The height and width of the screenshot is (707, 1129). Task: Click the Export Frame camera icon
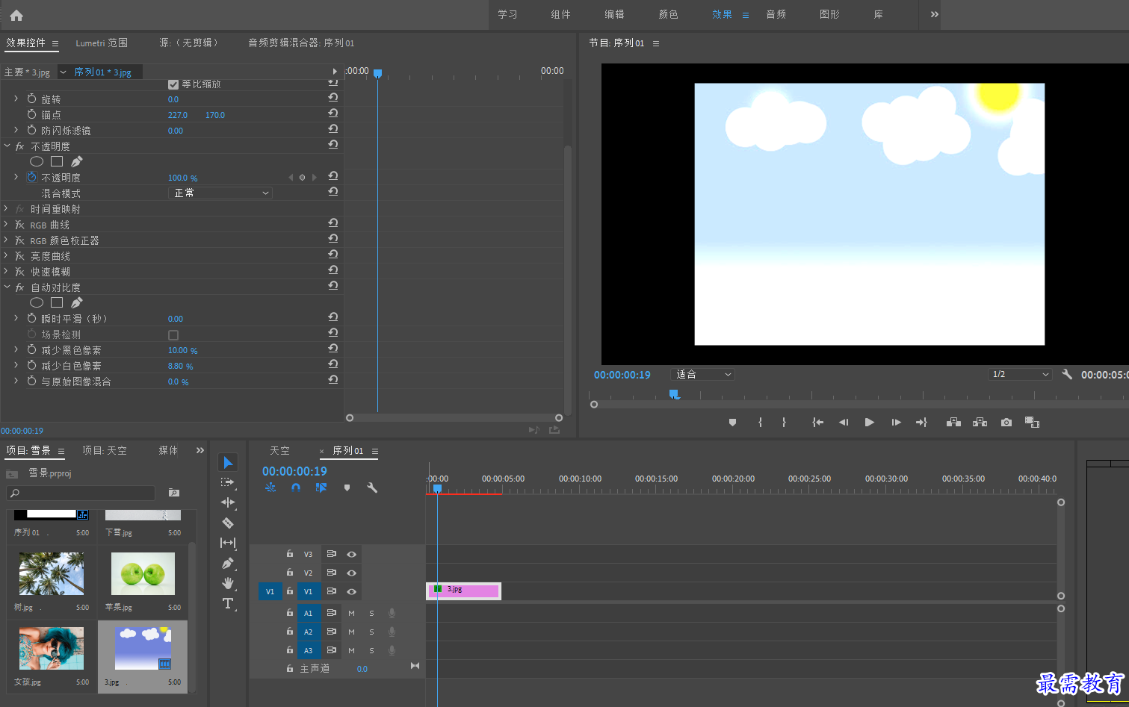(1006, 423)
